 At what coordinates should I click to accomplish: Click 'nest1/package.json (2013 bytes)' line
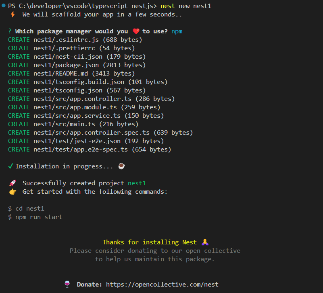pyautogui.click(x=90, y=65)
